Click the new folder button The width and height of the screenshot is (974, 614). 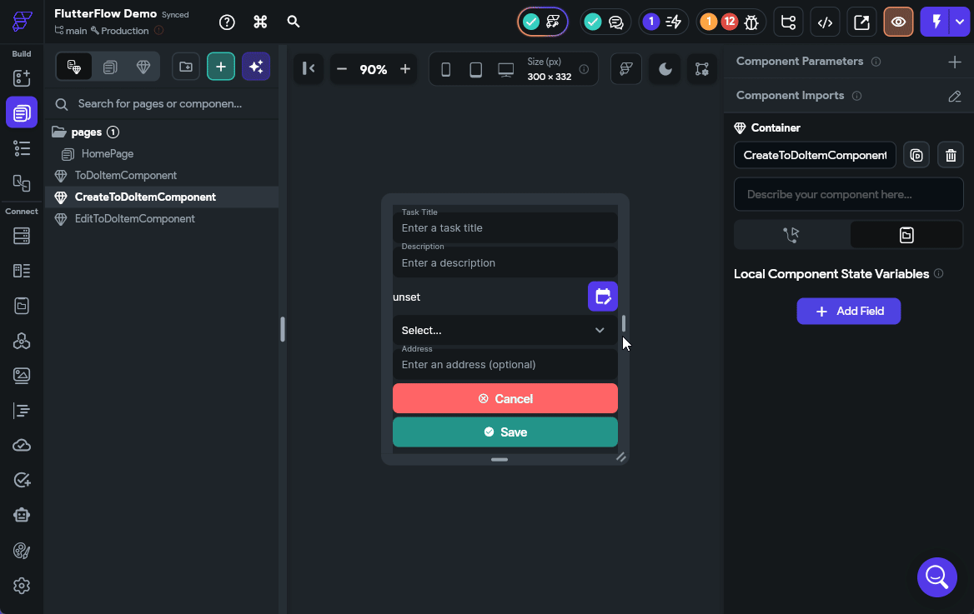coord(186,67)
